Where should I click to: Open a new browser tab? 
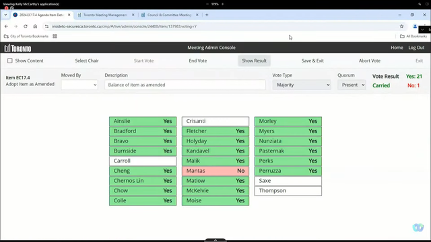coord(207,15)
